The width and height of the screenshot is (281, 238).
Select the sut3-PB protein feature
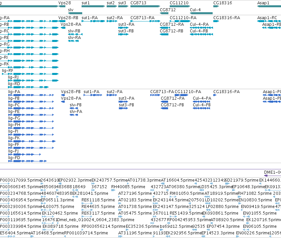123,108
